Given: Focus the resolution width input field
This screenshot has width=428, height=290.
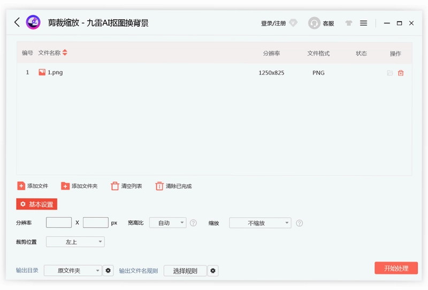Looking at the screenshot, I should point(59,222).
